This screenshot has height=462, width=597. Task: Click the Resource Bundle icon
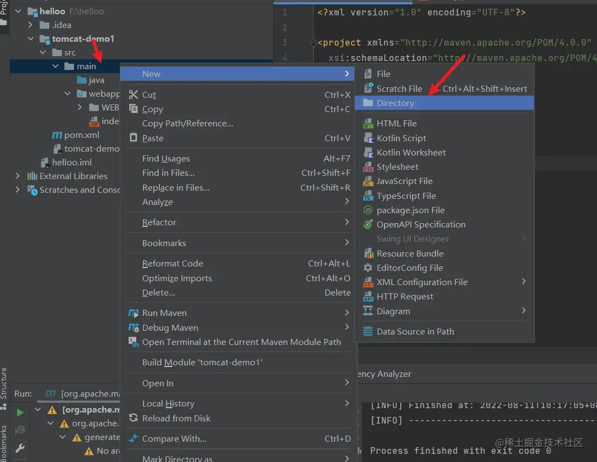point(368,253)
